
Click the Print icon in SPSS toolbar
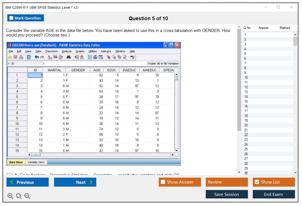(x=21, y=57)
